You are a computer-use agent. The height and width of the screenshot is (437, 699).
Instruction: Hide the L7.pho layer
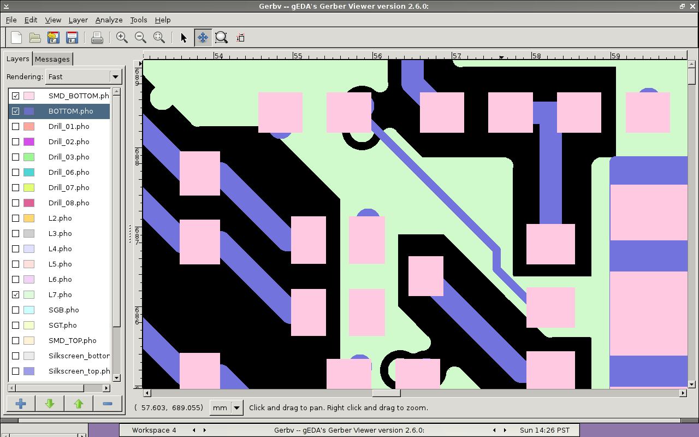16,294
